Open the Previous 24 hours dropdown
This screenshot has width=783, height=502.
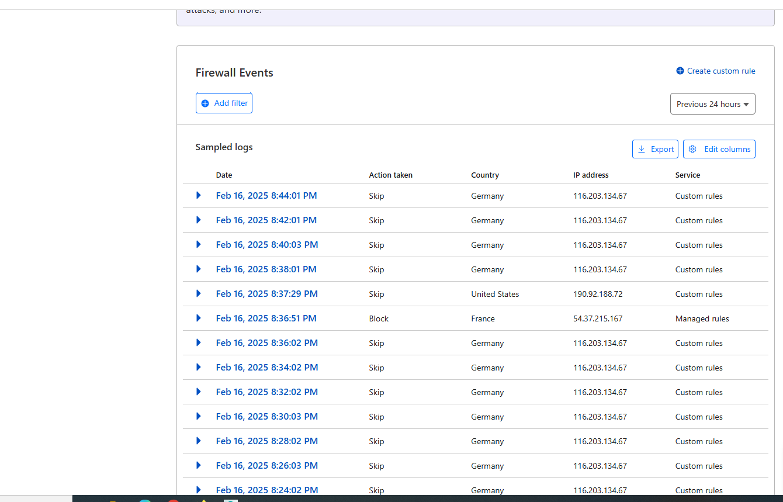click(712, 104)
